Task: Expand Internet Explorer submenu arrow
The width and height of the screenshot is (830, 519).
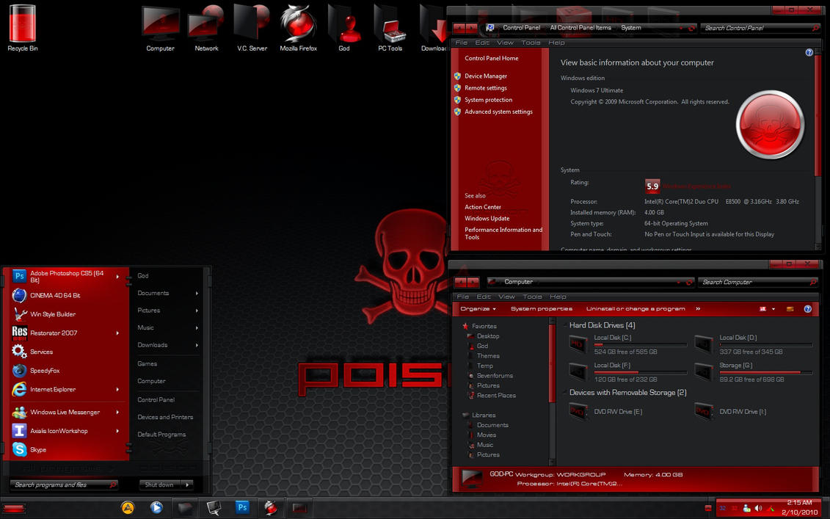Action: [117, 389]
